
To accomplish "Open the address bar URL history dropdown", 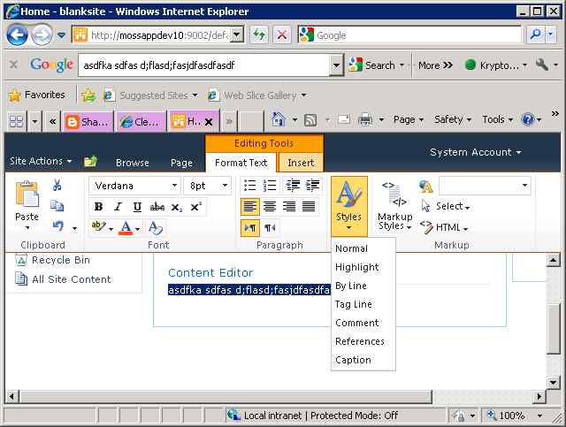I will pos(237,35).
